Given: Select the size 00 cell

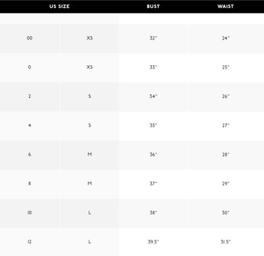Looking at the screenshot, I should click(x=30, y=38).
